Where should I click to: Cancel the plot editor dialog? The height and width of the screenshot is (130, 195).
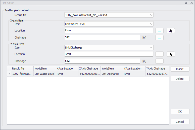click(180, 122)
